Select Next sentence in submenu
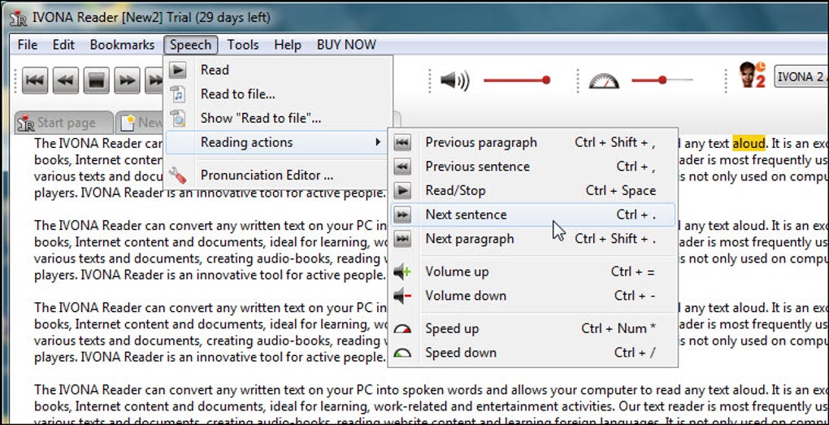The width and height of the screenshot is (829, 425). pos(532,215)
